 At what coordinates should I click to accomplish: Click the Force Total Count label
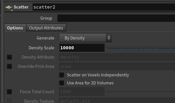tap(37, 92)
